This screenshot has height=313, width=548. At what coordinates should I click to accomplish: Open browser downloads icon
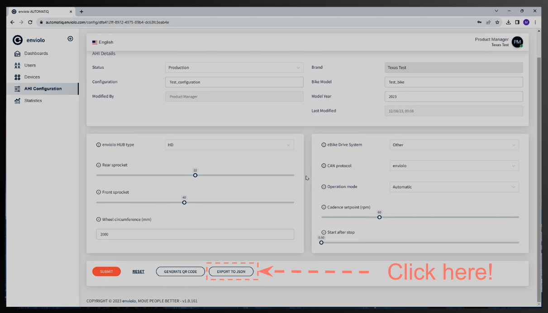point(509,22)
